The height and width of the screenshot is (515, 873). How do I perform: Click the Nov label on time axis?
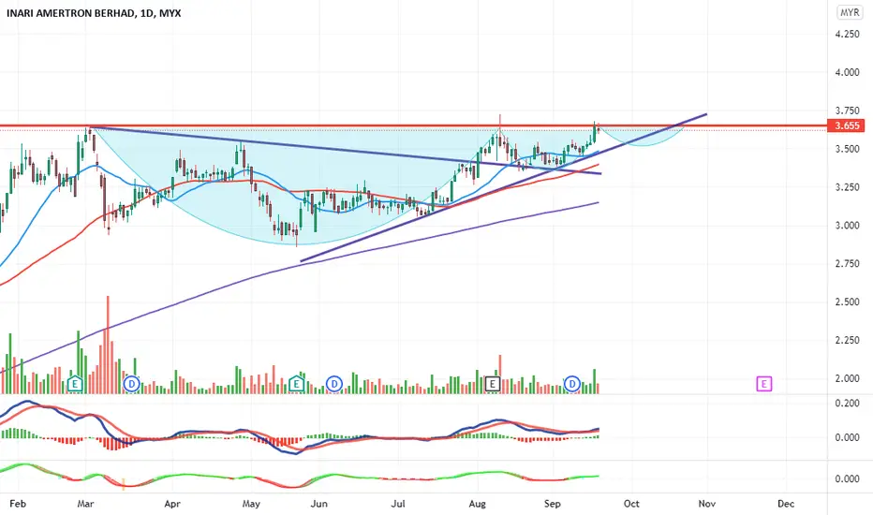(x=706, y=504)
